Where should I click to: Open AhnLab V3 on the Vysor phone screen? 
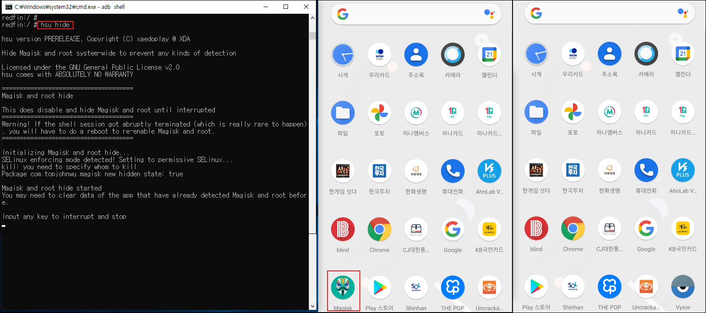coord(683,170)
